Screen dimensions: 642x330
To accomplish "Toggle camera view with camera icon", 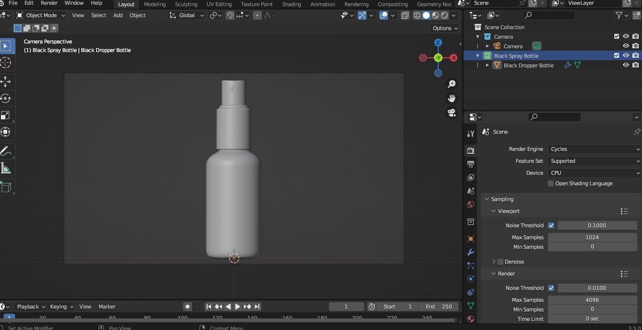I will [452, 113].
